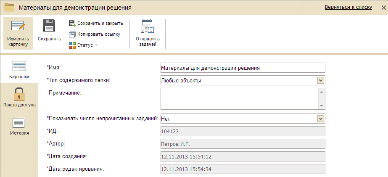Expand the Тип содержимого папки dropdown arrow
The image size is (388, 177).
(x=321, y=80)
